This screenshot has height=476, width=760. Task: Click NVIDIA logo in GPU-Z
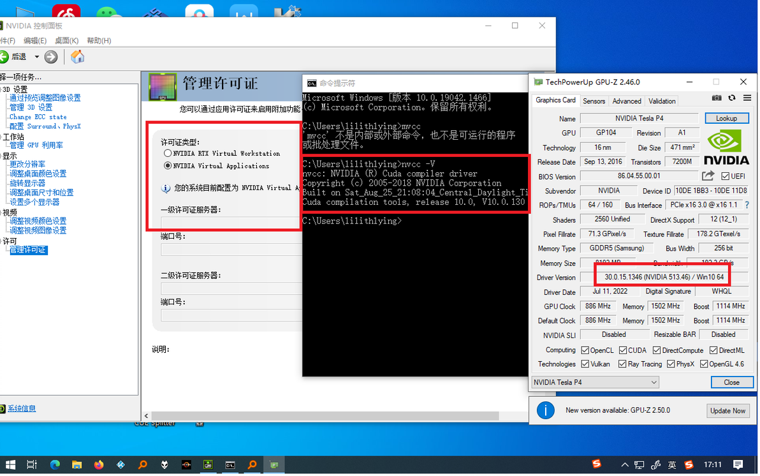pyautogui.click(x=726, y=148)
